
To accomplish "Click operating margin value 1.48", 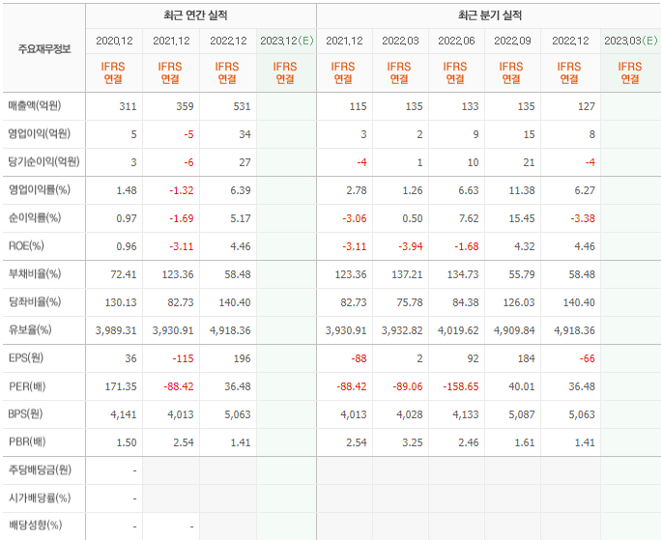I will click(127, 190).
